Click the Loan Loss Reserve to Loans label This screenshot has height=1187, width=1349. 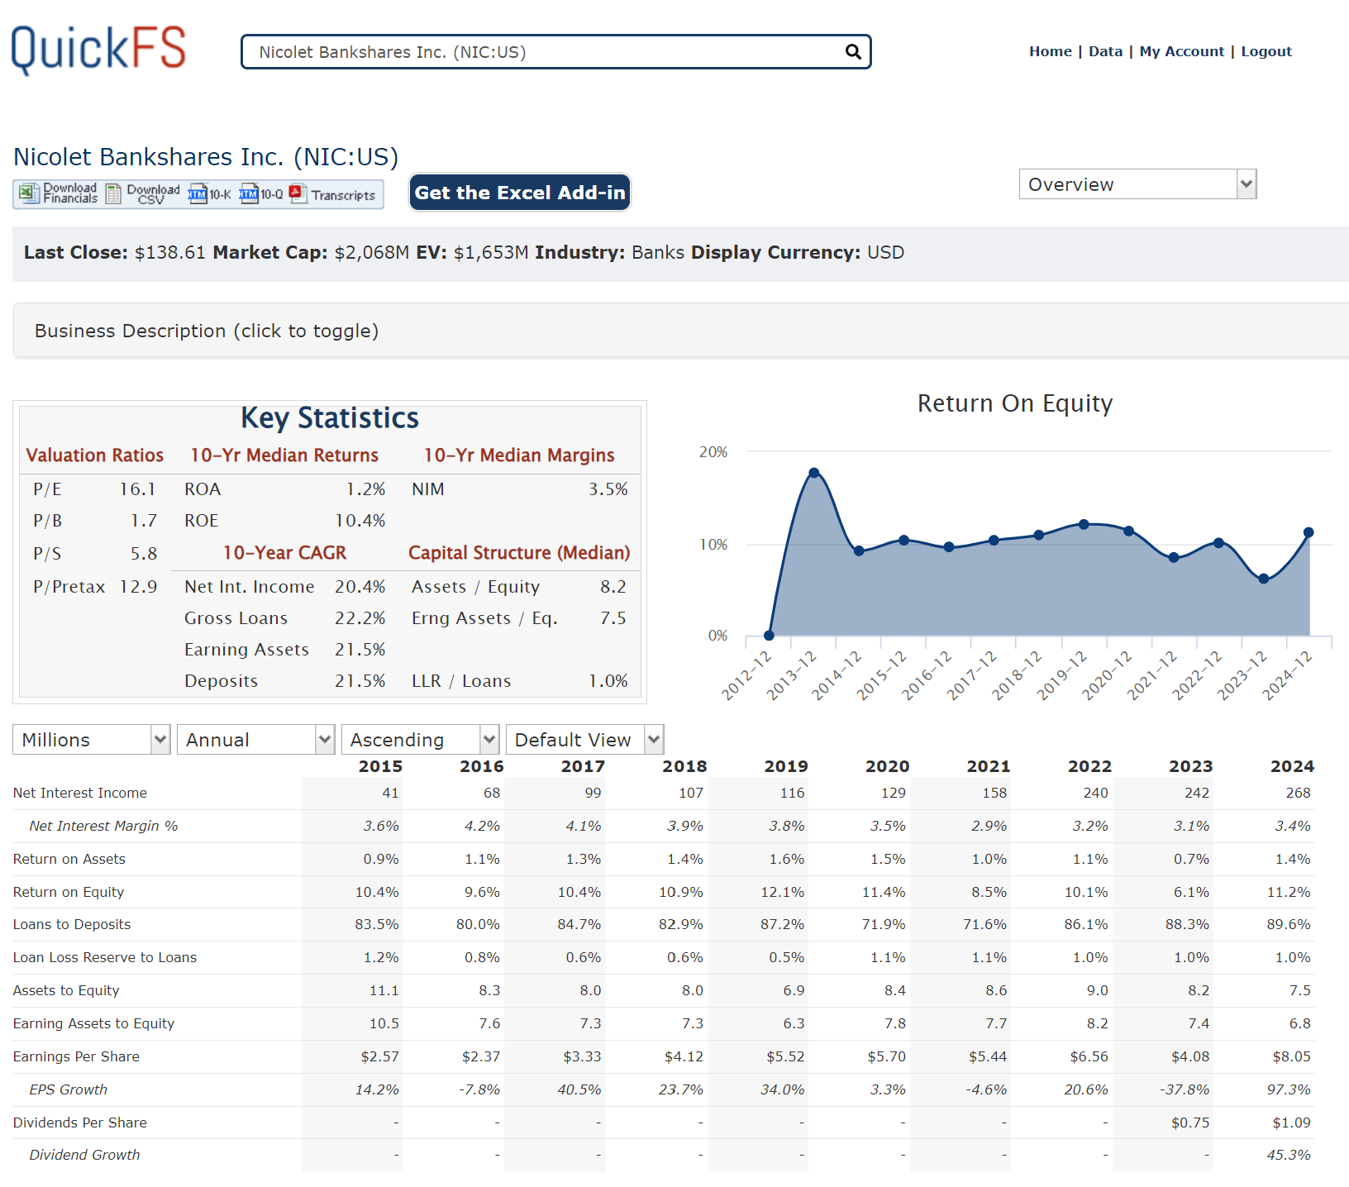(105, 957)
